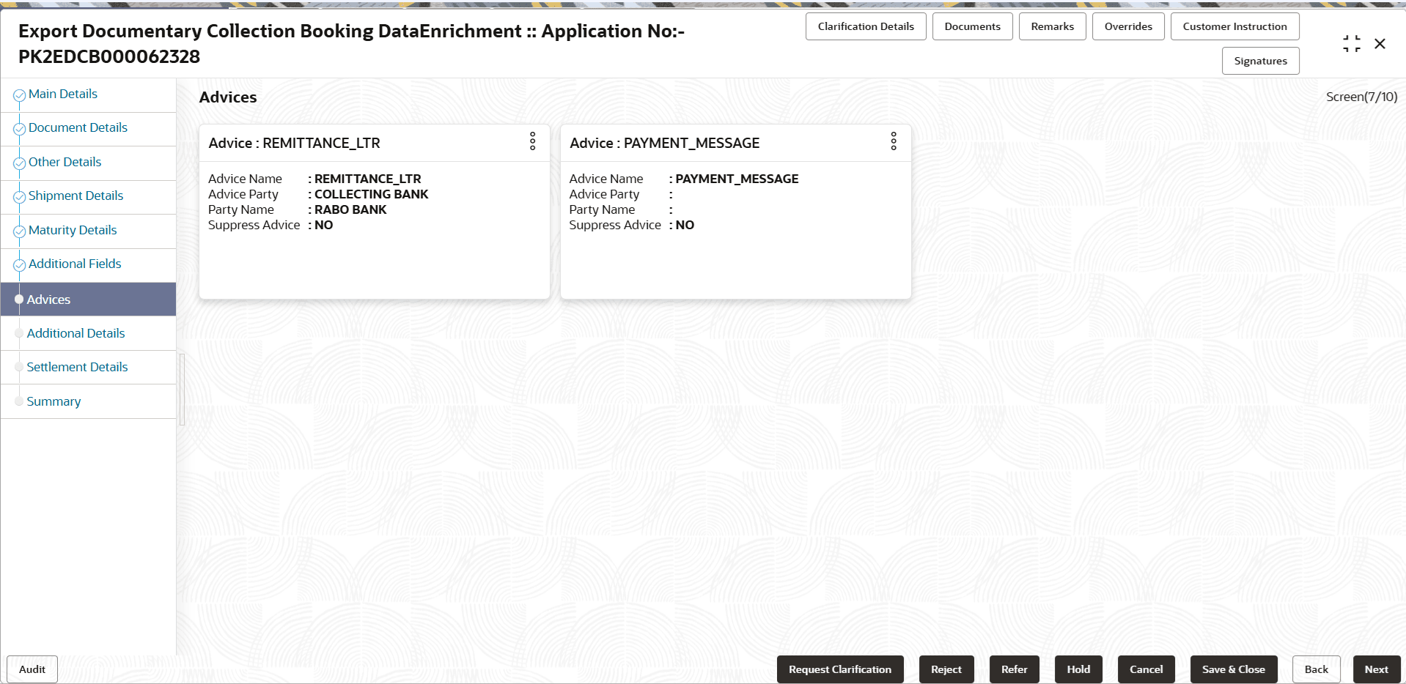1406x684 pixels.
Task: Select the Advice : PAYMENT_MESSAGE card title
Action: 665,143
